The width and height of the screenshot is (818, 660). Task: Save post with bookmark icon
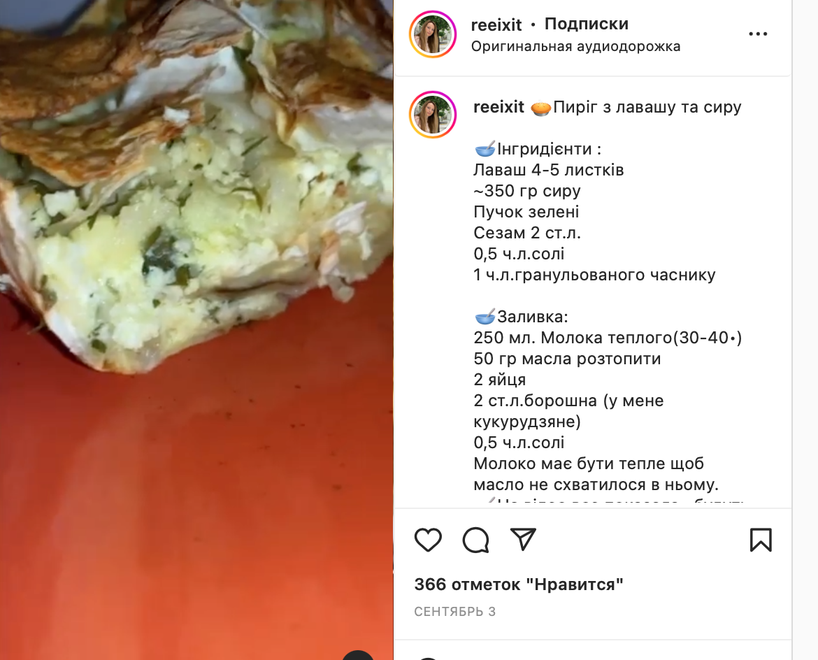coord(761,540)
